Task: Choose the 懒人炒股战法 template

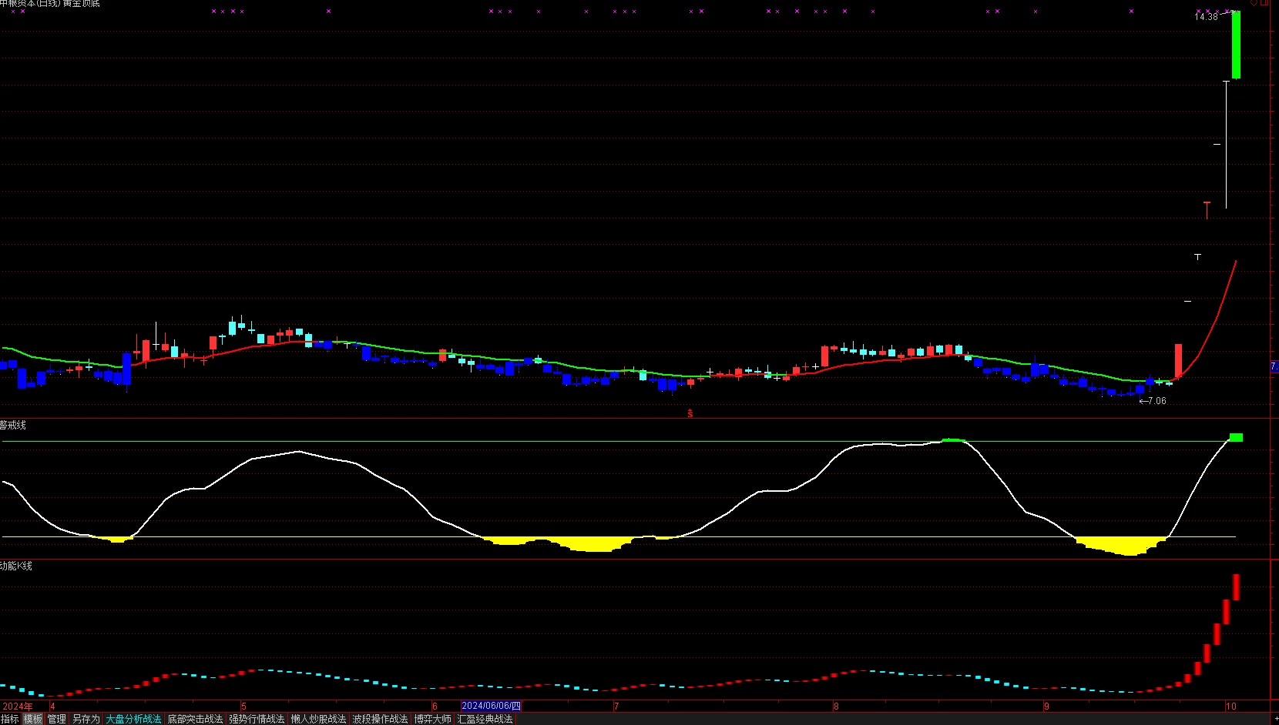Action: [319, 719]
